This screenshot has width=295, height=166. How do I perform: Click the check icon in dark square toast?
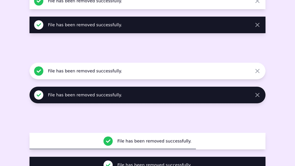39,25
